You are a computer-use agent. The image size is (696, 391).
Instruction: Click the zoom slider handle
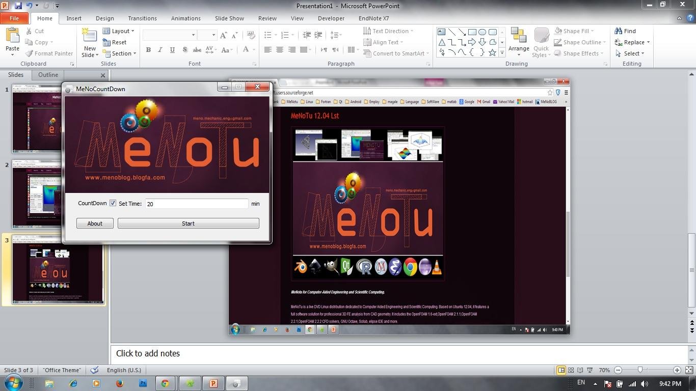[640, 370]
